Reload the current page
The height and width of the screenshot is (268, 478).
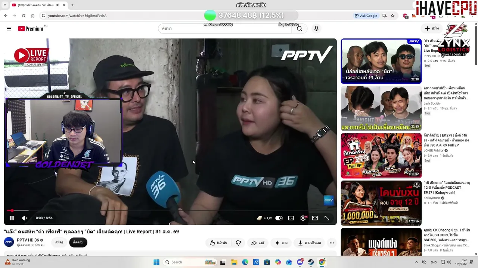(x=24, y=16)
